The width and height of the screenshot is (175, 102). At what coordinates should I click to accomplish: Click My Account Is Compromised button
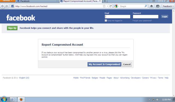[x=104, y=64]
